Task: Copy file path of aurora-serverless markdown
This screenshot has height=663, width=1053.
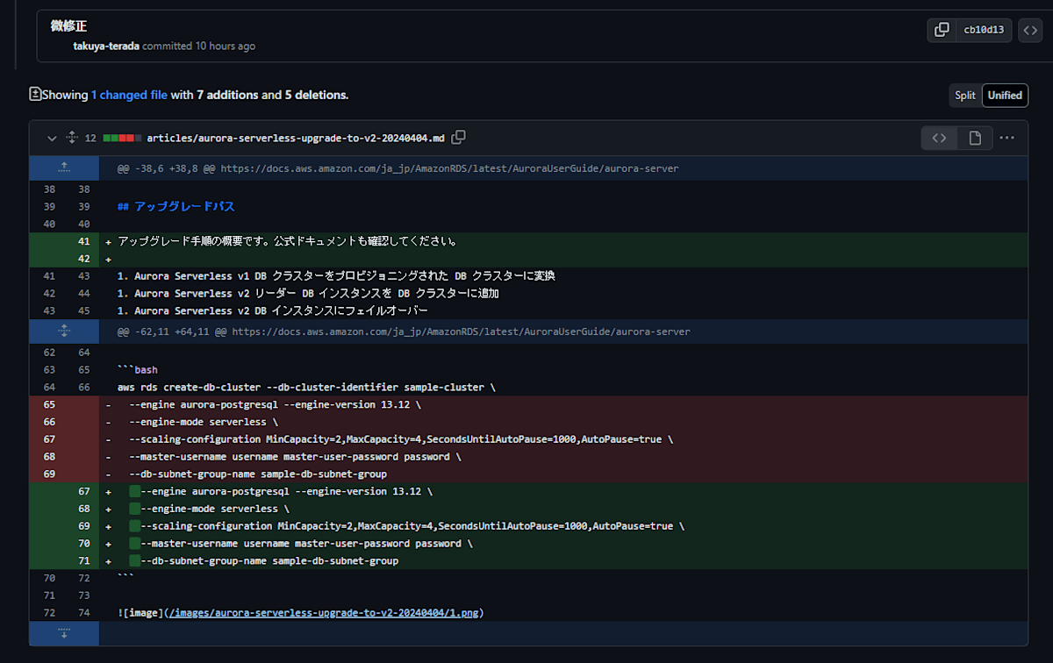Action: (x=458, y=138)
